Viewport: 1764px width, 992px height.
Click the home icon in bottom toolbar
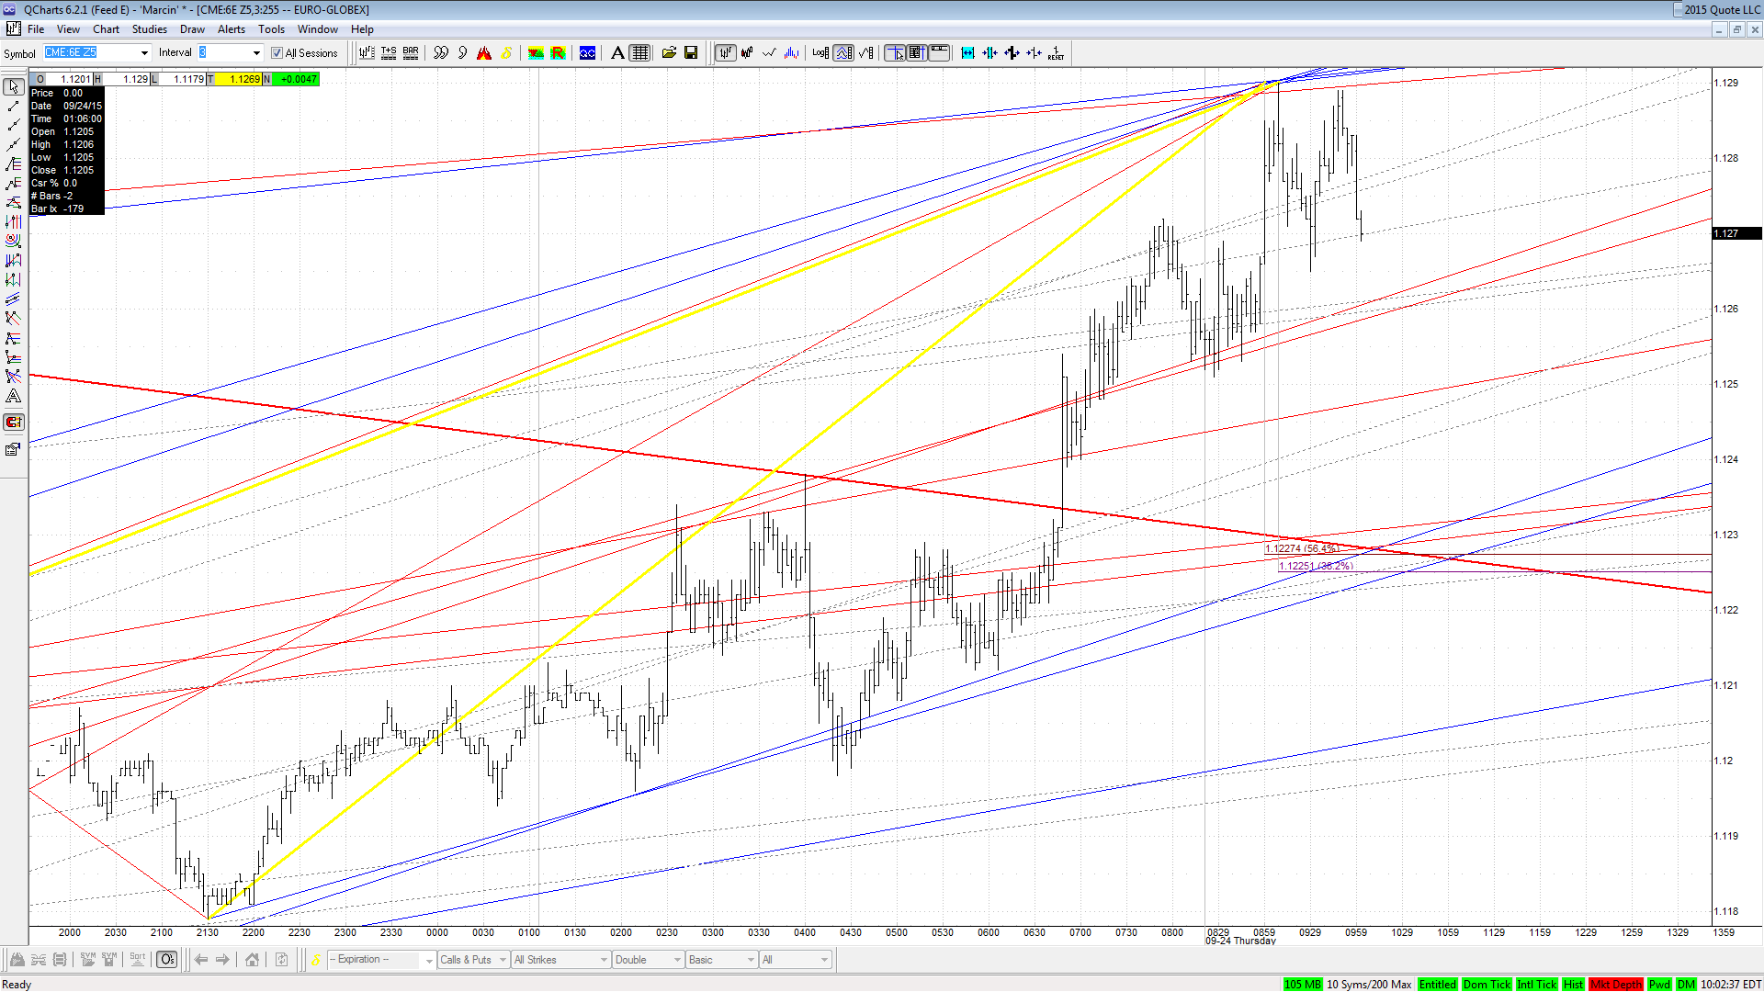coord(252,960)
